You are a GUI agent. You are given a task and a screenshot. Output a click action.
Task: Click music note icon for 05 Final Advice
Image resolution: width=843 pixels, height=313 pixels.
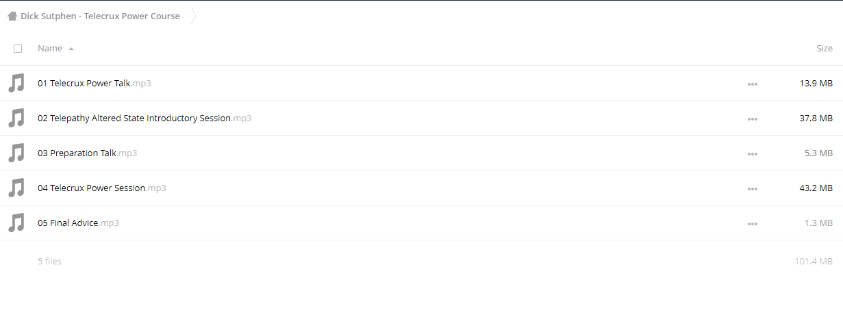tap(16, 223)
